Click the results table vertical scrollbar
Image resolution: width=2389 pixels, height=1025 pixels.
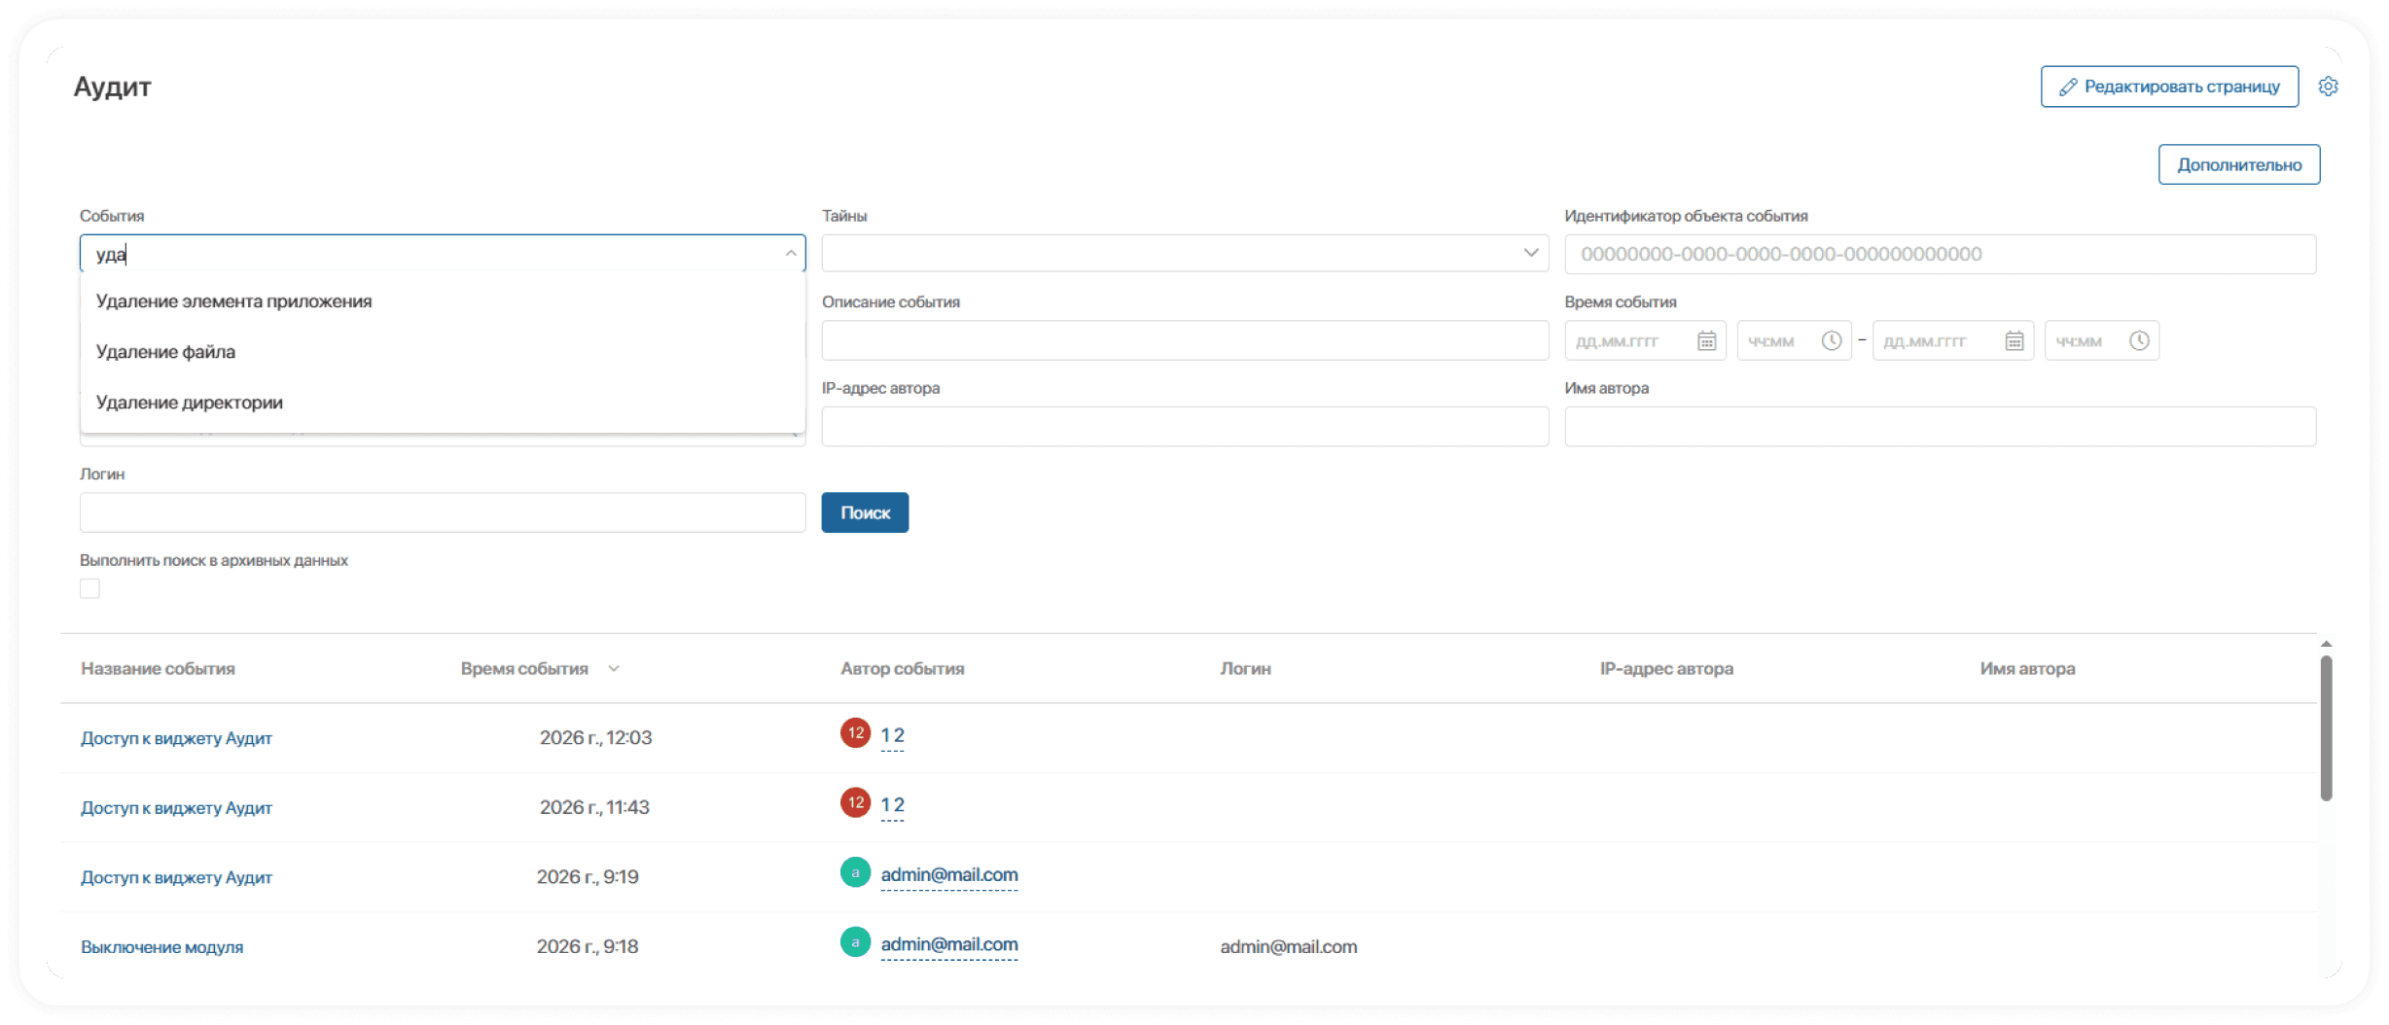2326,729
